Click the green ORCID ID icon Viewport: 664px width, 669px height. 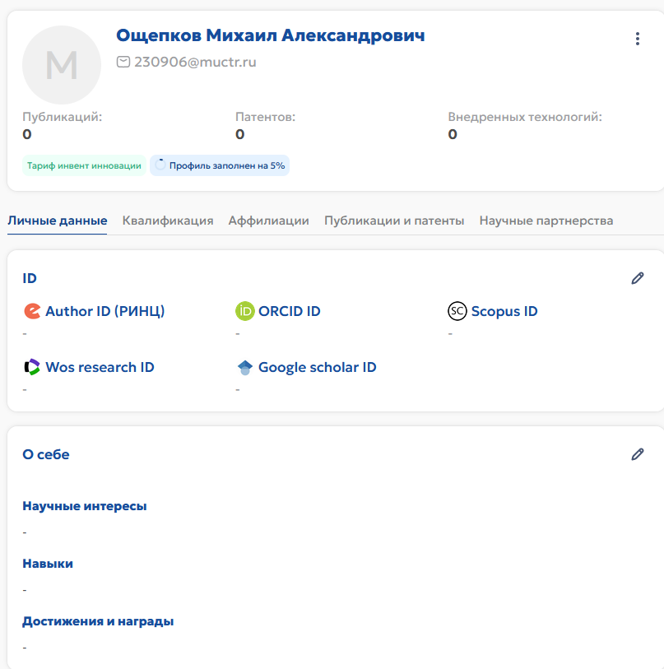tap(245, 311)
